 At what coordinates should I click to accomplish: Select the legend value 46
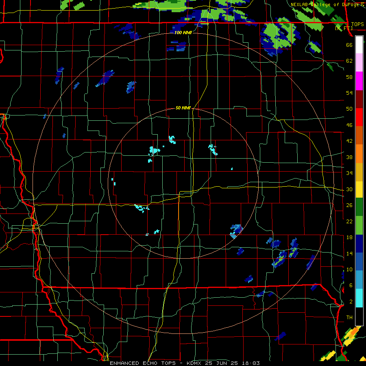pos(349,125)
